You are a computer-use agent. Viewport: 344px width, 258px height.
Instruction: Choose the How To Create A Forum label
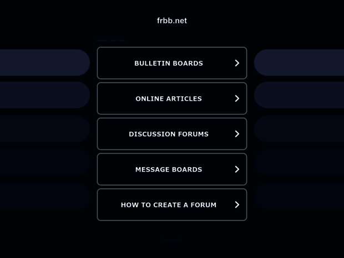pyautogui.click(x=169, y=205)
